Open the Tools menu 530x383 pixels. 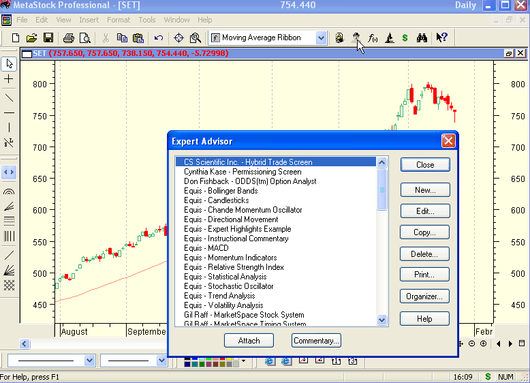coord(147,20)
